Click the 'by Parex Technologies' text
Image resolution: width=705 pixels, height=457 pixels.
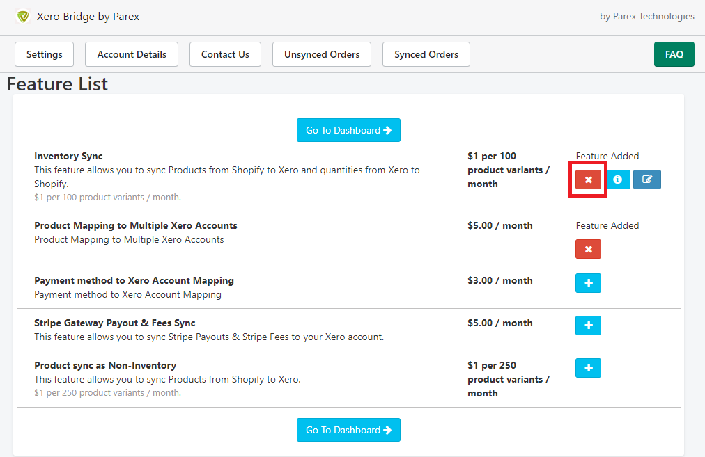pos(646,16)
